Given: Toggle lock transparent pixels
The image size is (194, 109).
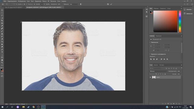Looking at the screenshot, I should point(156,74).
